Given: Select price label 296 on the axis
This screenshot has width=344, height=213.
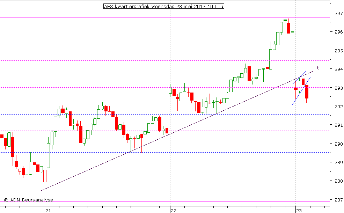Looking at the screenshot, I should pos(338,32).
